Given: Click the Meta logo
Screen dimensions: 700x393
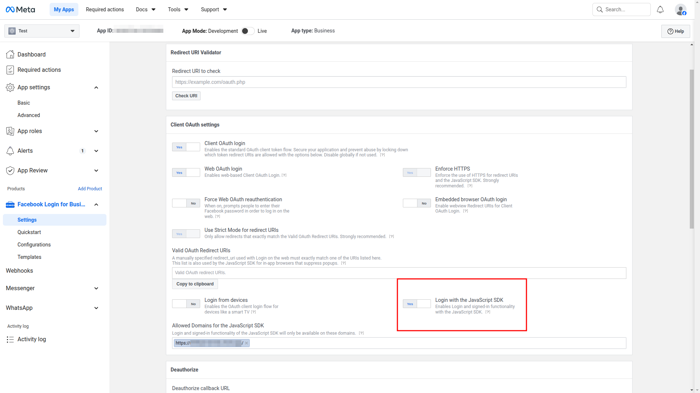Looking at the screenshot, I should [20, 9].
